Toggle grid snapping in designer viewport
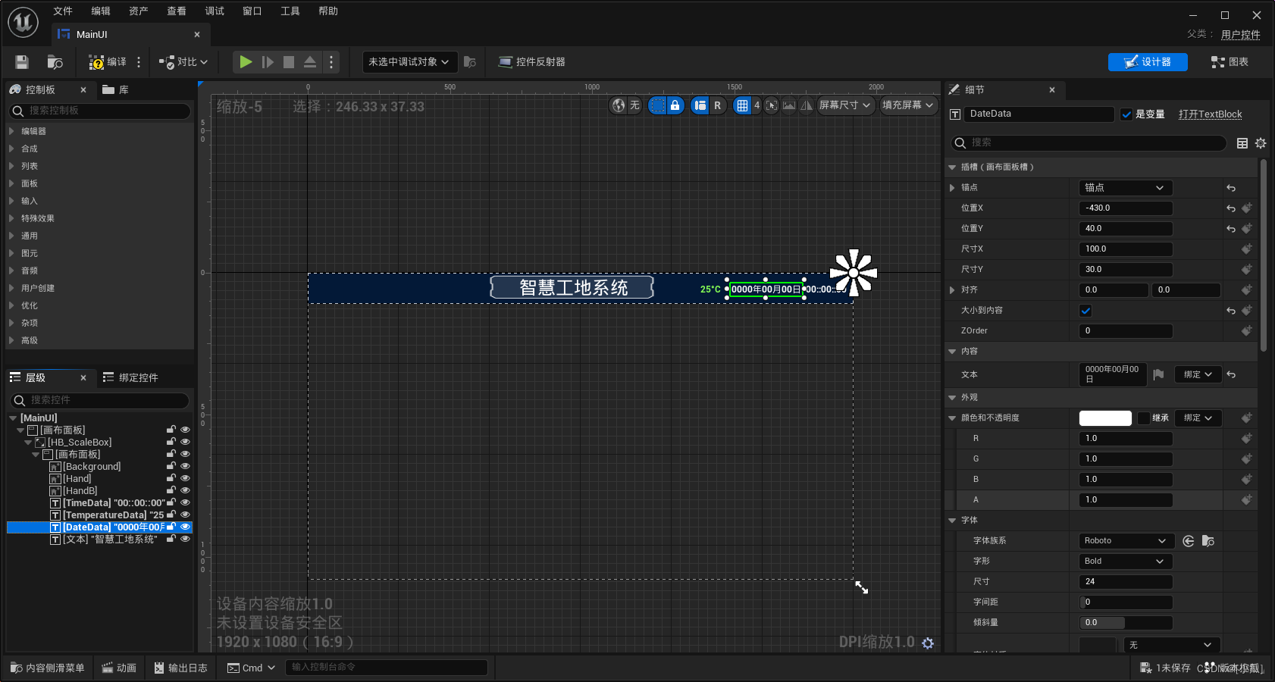Screen dimensions: 1275x682 (x=742, y=105)
